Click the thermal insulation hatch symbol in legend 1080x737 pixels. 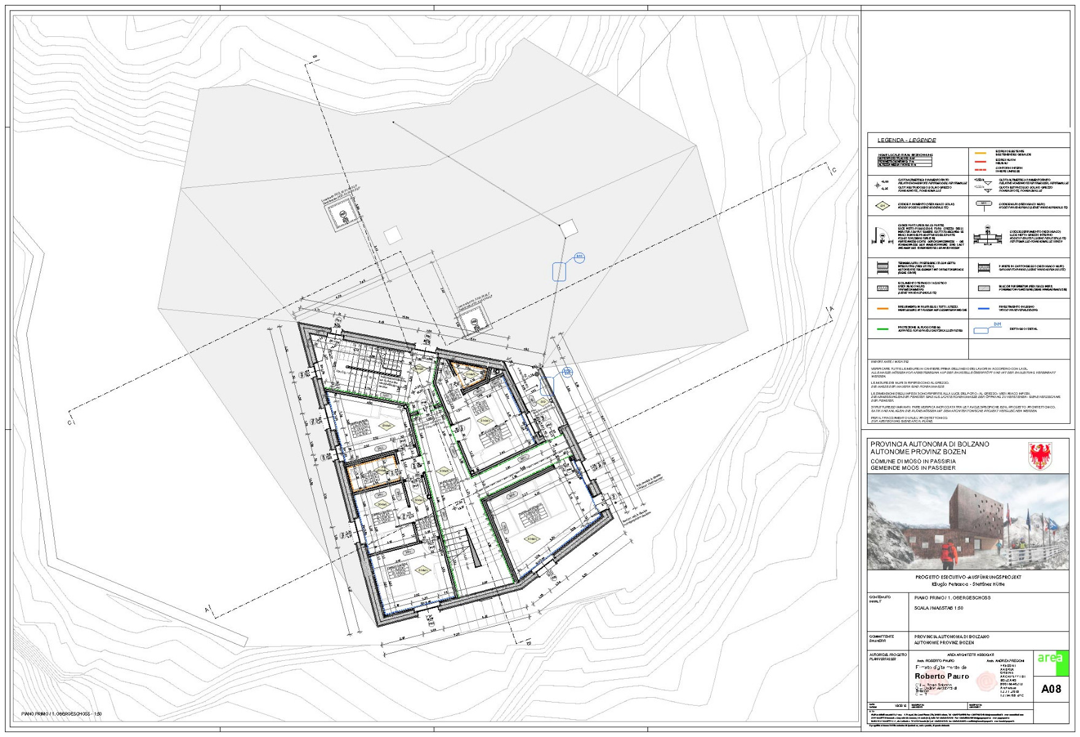882,287
